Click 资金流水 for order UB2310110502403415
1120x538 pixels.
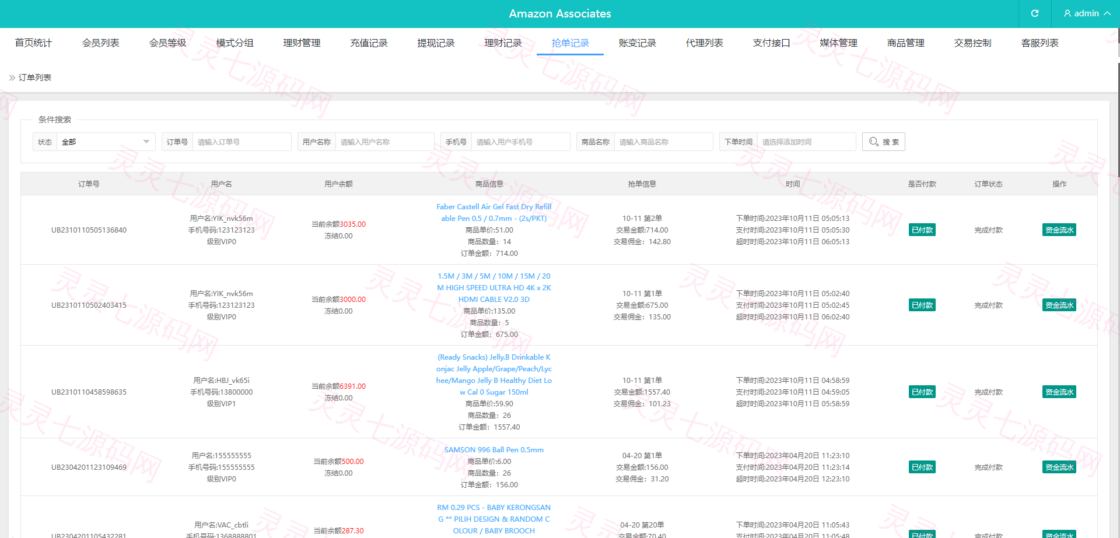coord(1059,305)
